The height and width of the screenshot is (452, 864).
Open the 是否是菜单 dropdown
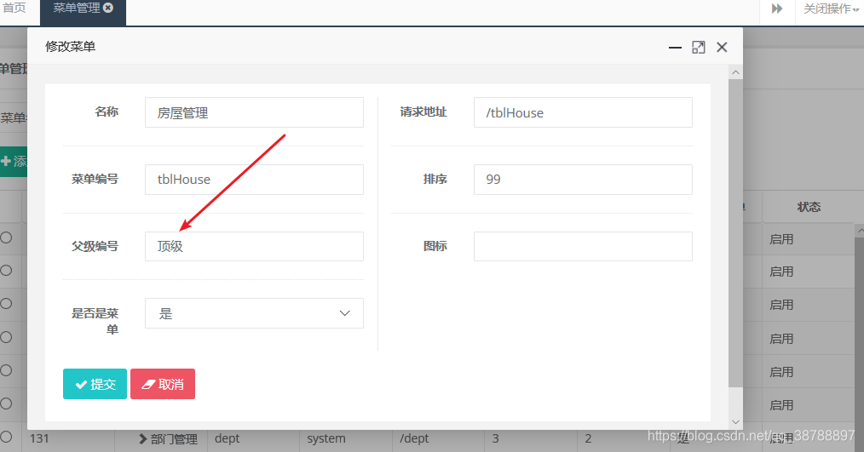[254, 313]
